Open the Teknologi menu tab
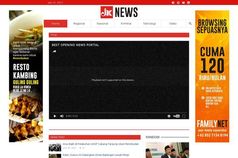This screenshot has width=238, height=158. [x=150, y=24]
